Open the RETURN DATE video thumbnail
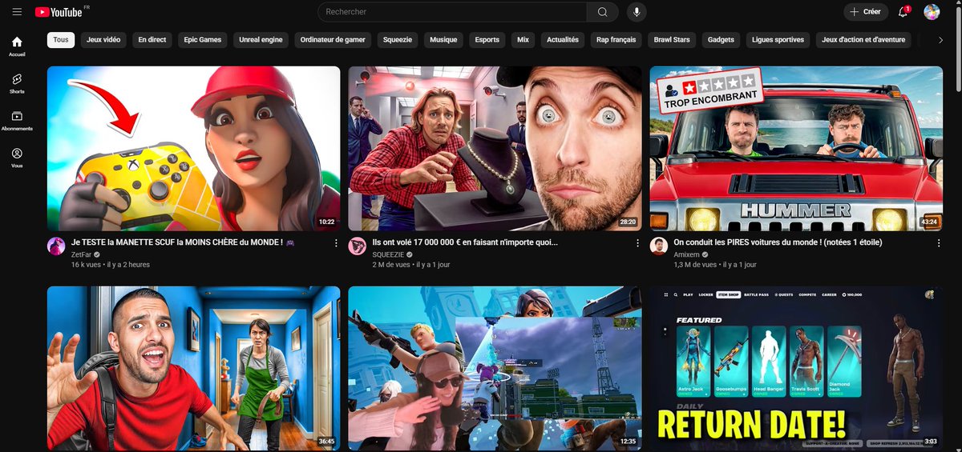 (796, 369)
